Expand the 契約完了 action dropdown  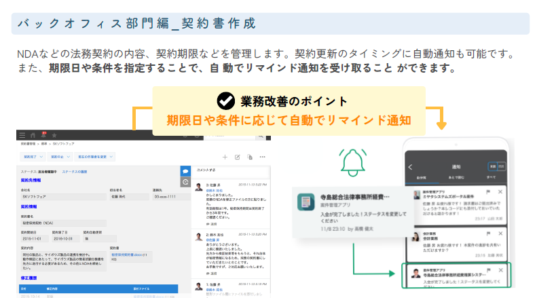tap(33, 157)
